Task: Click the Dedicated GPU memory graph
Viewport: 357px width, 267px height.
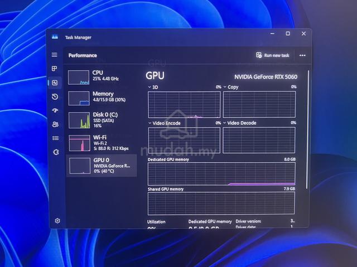Action: (x=221, y=174)
